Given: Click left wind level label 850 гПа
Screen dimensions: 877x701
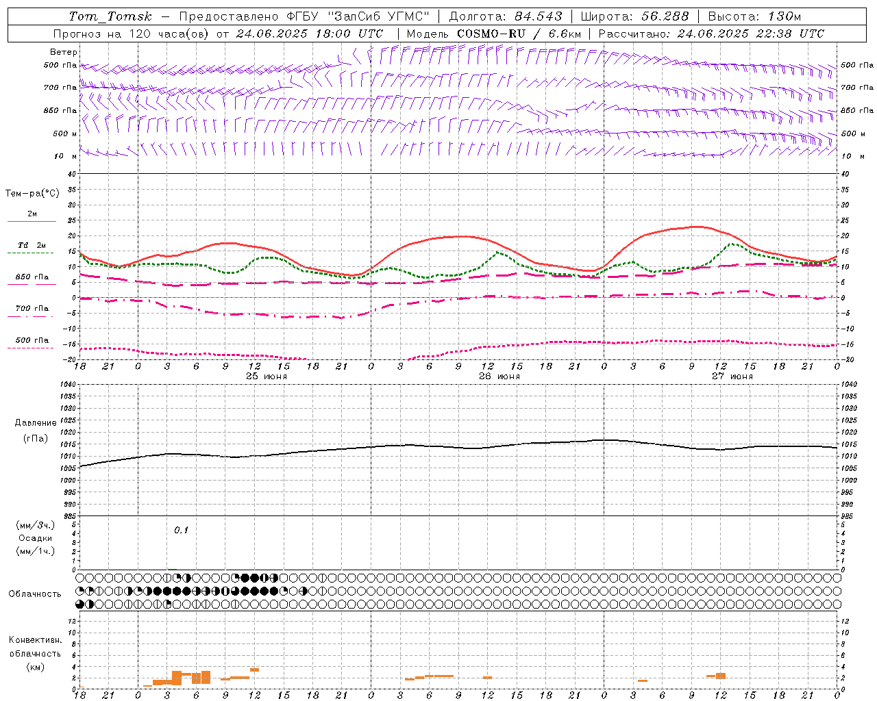Looking at the screenshot, I should [x=60, y=110].
